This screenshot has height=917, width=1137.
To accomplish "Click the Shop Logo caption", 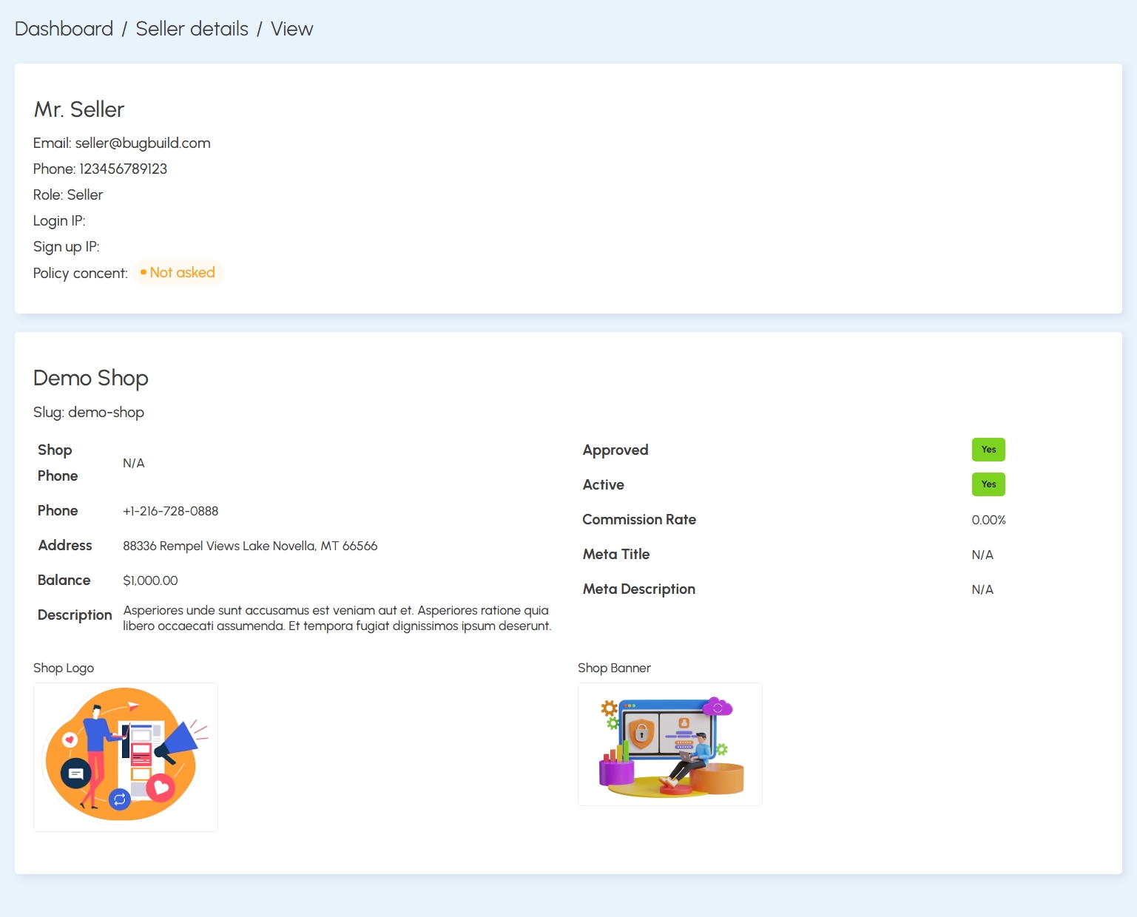I will [64, 668].
